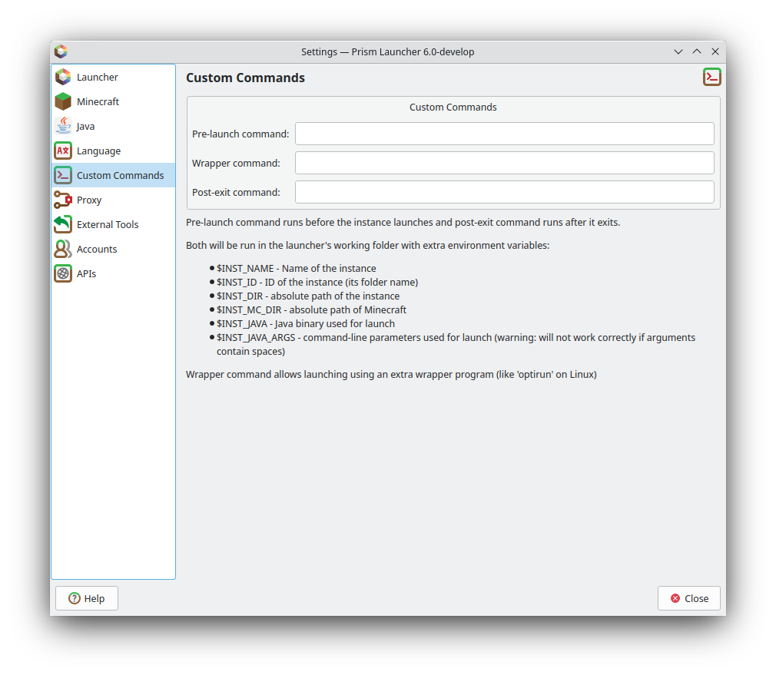Click the Accounts person icon
The height and width of the screenshot is (675, 776).
62,249
